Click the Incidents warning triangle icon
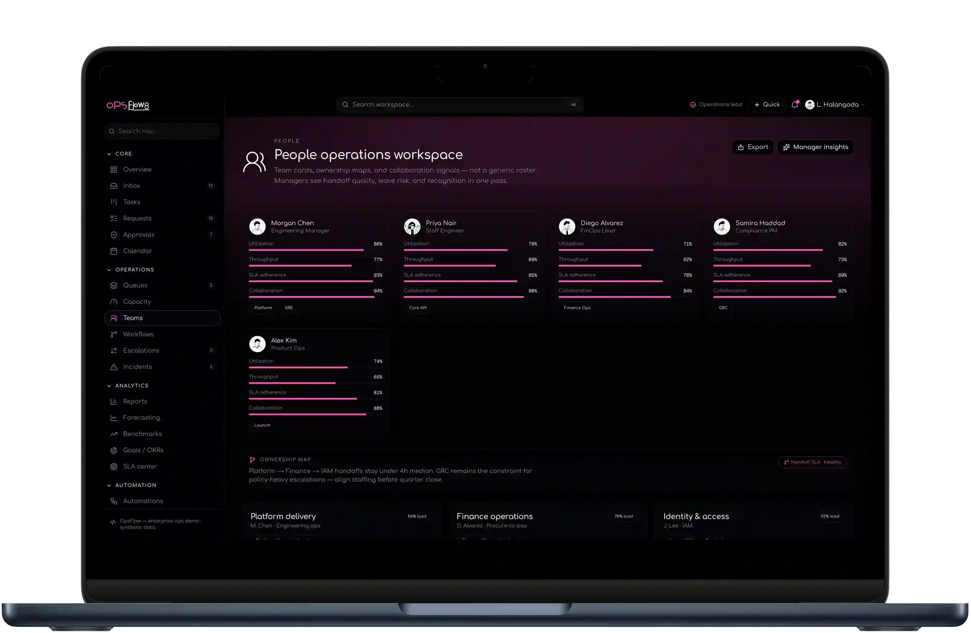The image size is (971, 633). click(114, 367)
